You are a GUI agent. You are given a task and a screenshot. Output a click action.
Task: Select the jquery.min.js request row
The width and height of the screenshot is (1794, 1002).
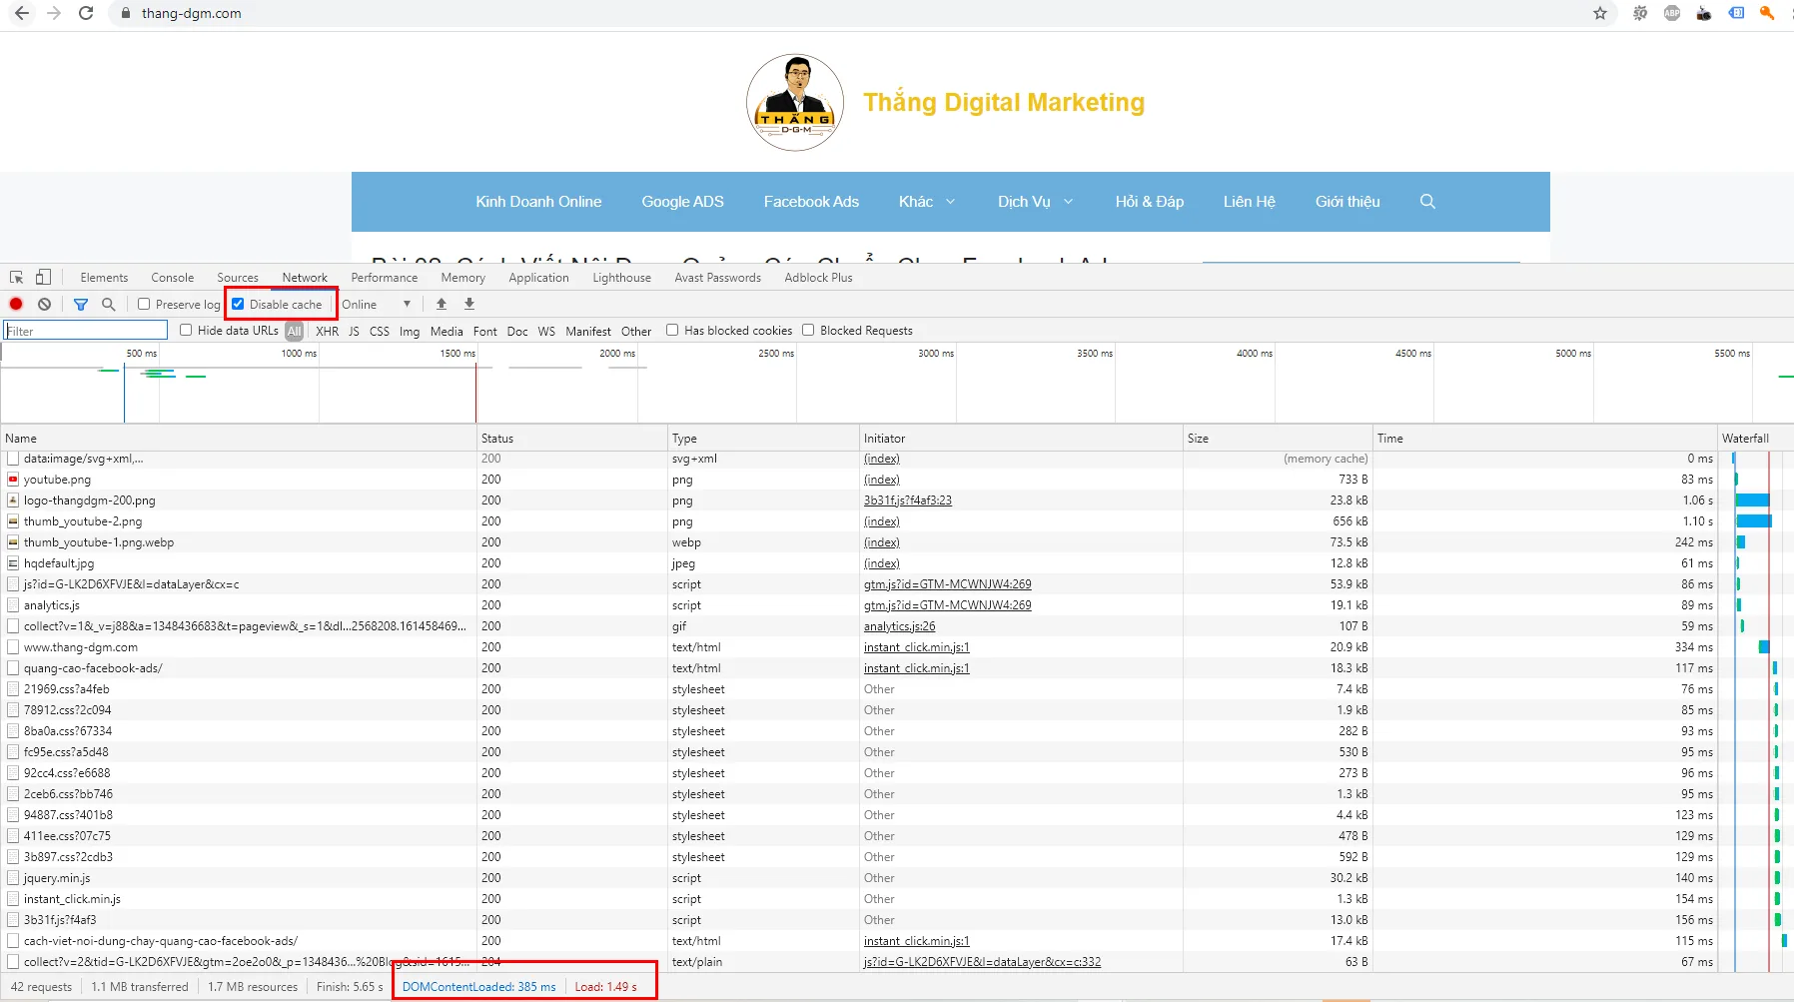point(897,878)
